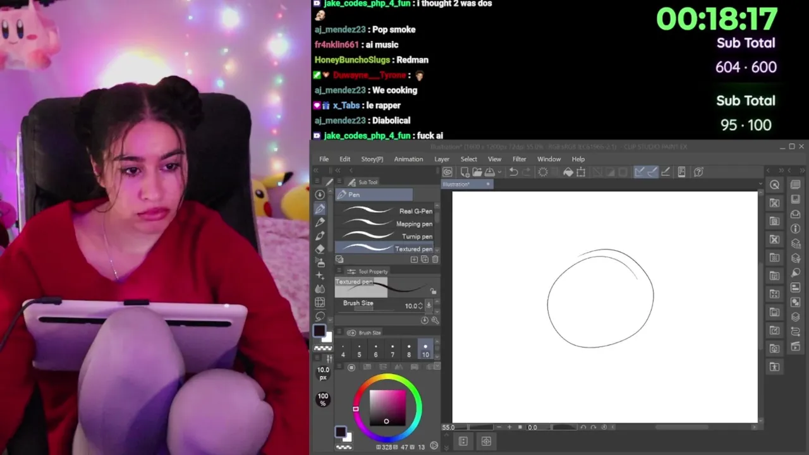Open the info panel icon on right dock
This screenshot has width=809, height=455.
click(796, 228)
